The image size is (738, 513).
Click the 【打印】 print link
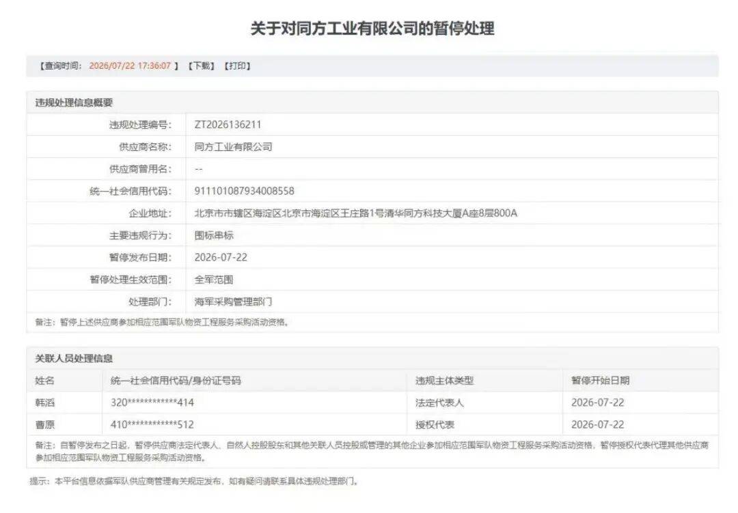[236, 66]
